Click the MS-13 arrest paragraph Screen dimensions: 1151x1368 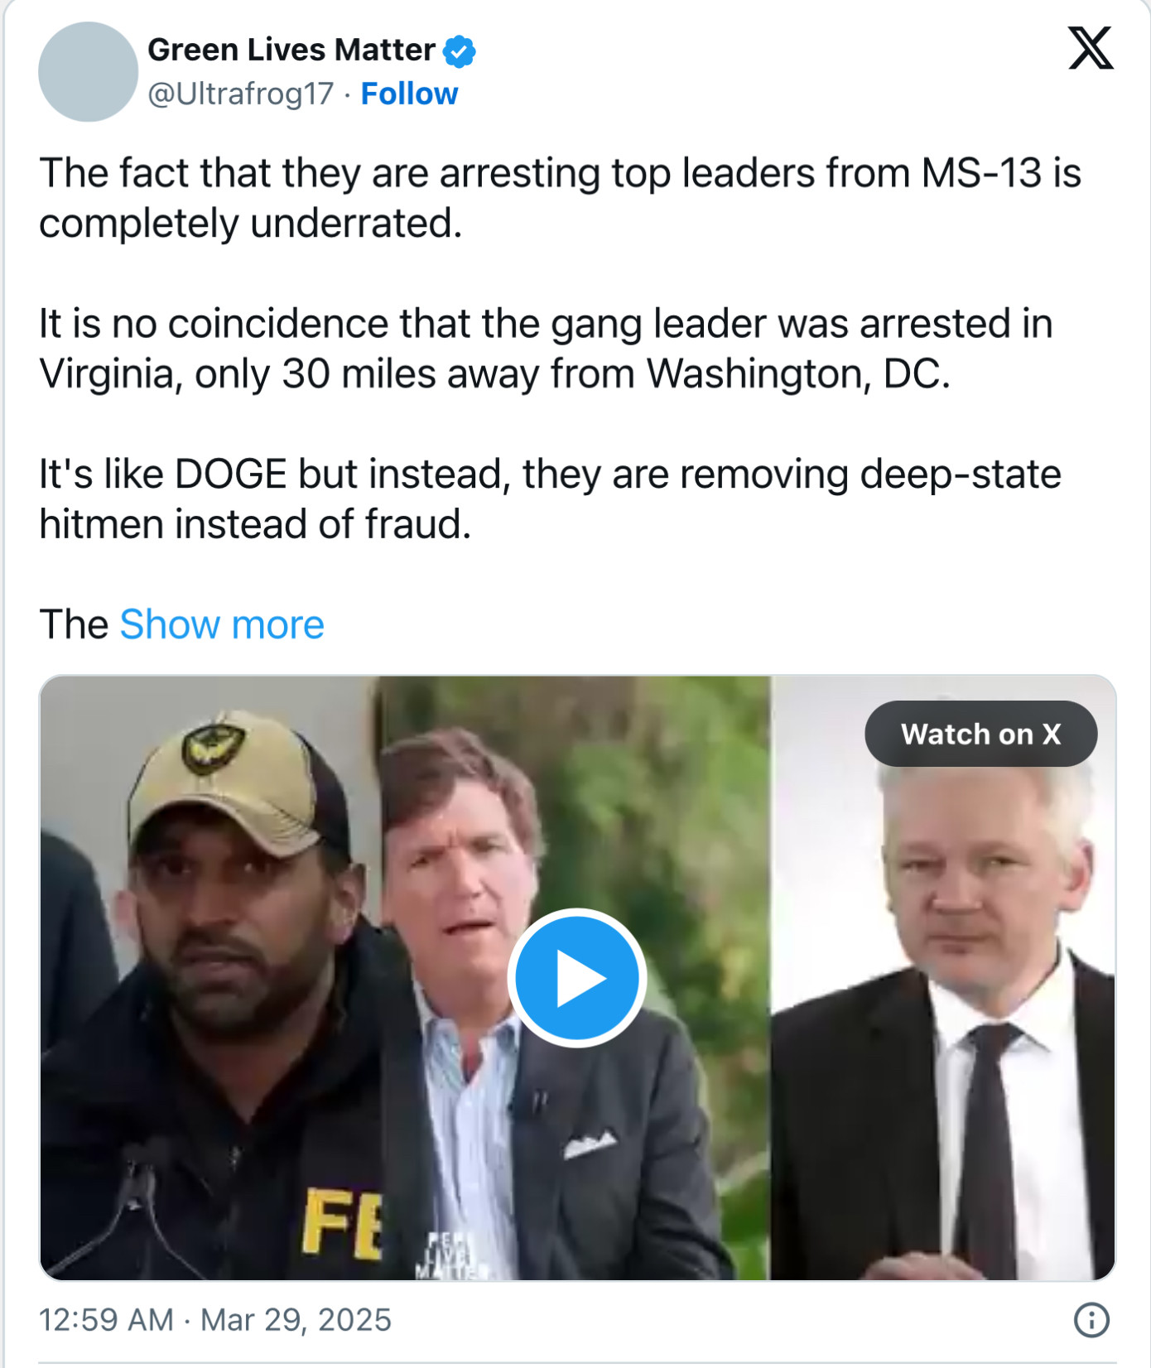560,198
